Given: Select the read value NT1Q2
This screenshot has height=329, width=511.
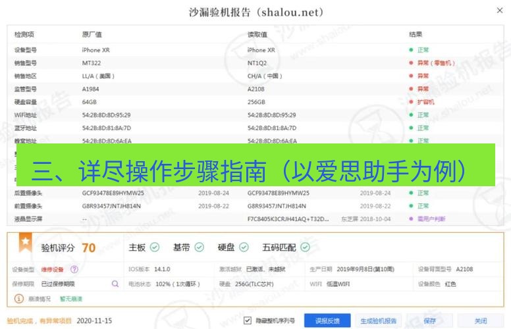Looking at the screenshot, I should (x=257, y=63).
